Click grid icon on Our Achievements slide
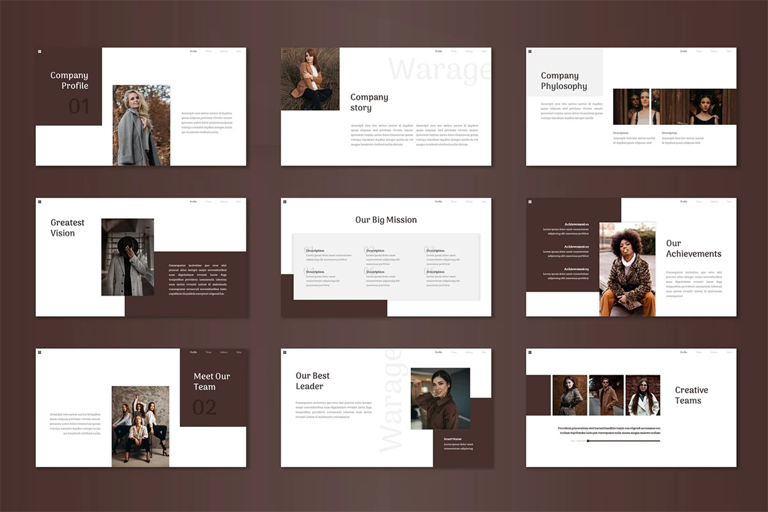This screenshot has width=768, height=512. pyautogui.click(x=530, y=202)
